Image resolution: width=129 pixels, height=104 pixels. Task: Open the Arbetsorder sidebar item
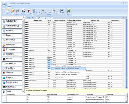coord(12,22)
